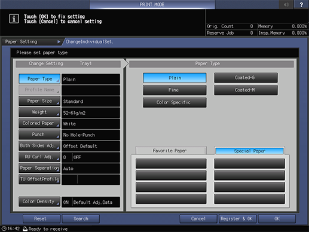The height and width of the screenshot is (232, 309).
Task: Open the Punch setting
Action: tap(39, 135)
